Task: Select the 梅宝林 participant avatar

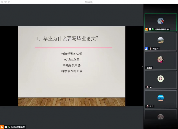Action: click(x=160, y=40)
